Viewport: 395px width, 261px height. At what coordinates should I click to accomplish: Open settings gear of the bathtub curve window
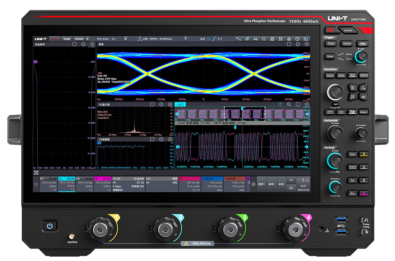tap(83, 44)
